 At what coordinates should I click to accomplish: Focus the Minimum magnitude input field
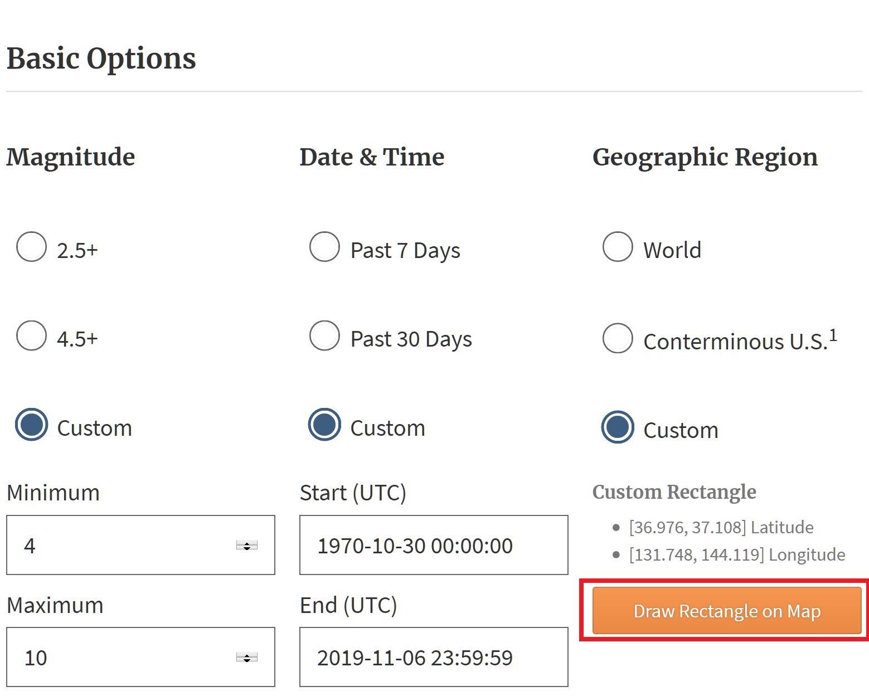point(123,545)
